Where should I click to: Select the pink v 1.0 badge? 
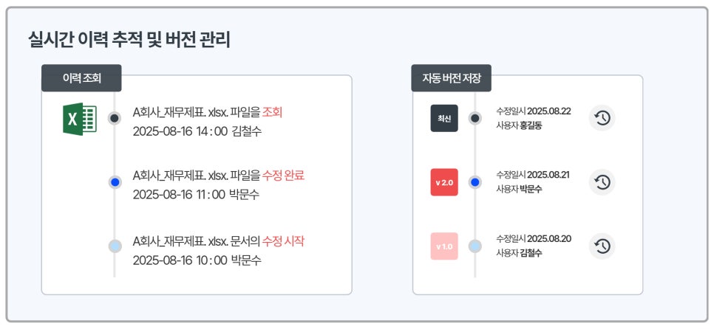[444, 246]
